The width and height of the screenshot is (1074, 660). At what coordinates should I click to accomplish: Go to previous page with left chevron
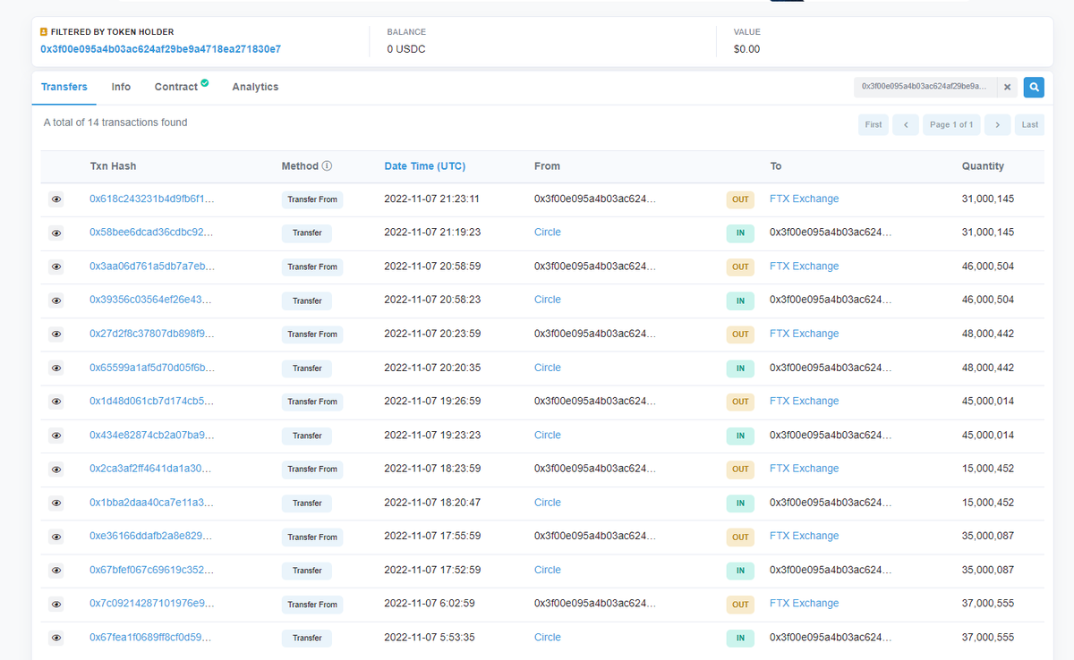(906, 124)
